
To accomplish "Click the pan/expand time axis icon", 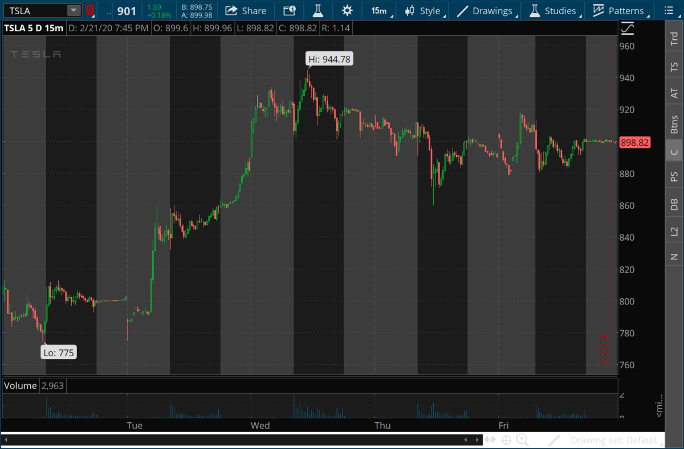I will pyautogui.click(x=491, y=440).
